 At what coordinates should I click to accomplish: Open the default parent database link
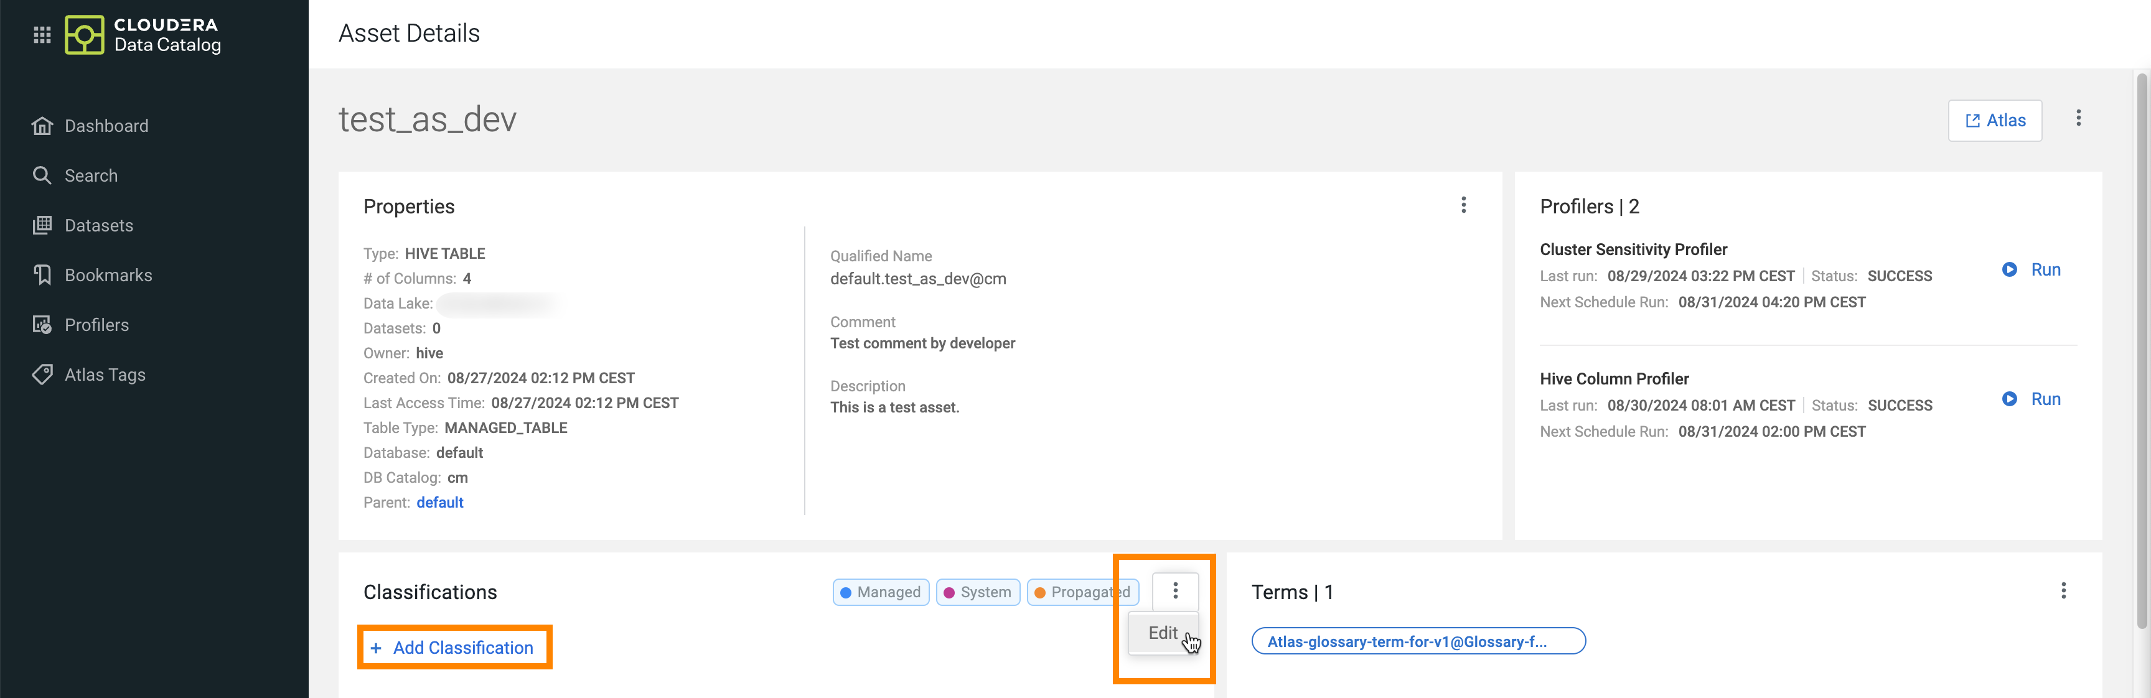439,503
